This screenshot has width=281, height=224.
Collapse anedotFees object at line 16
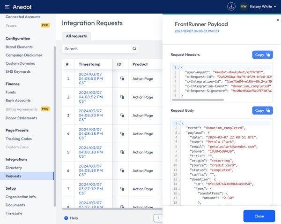179,194
